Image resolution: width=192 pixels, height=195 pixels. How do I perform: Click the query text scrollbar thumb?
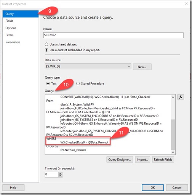tap(173, 135)
